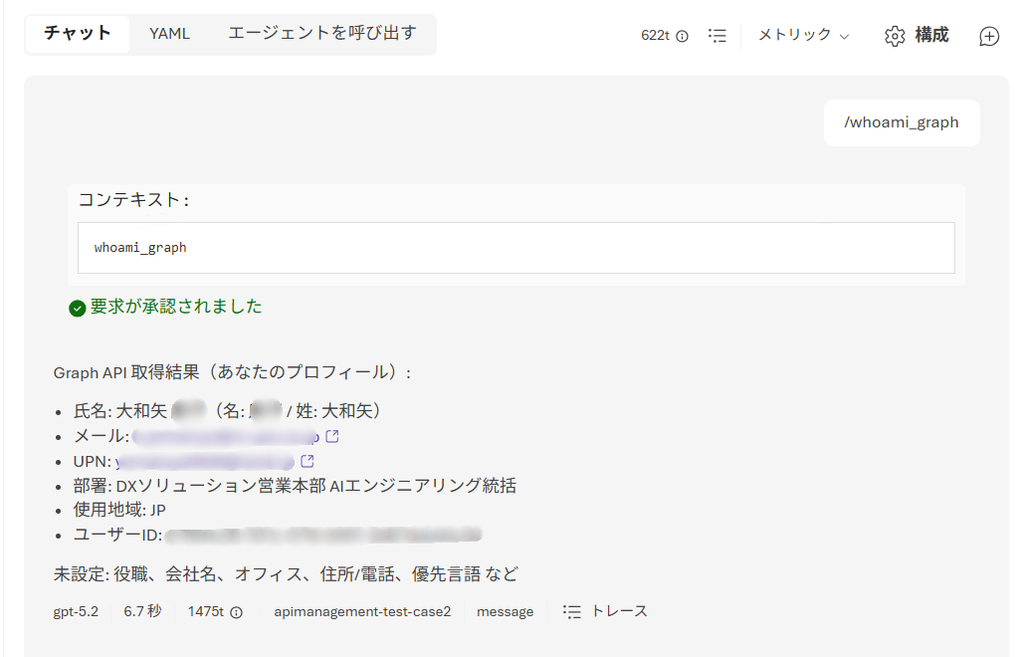
Task: Select the コンテキスト heading text
Action: coord(133,200)
